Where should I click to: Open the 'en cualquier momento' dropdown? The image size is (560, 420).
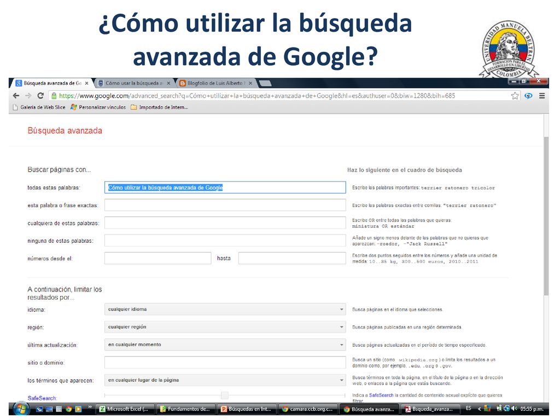[225, 345]
